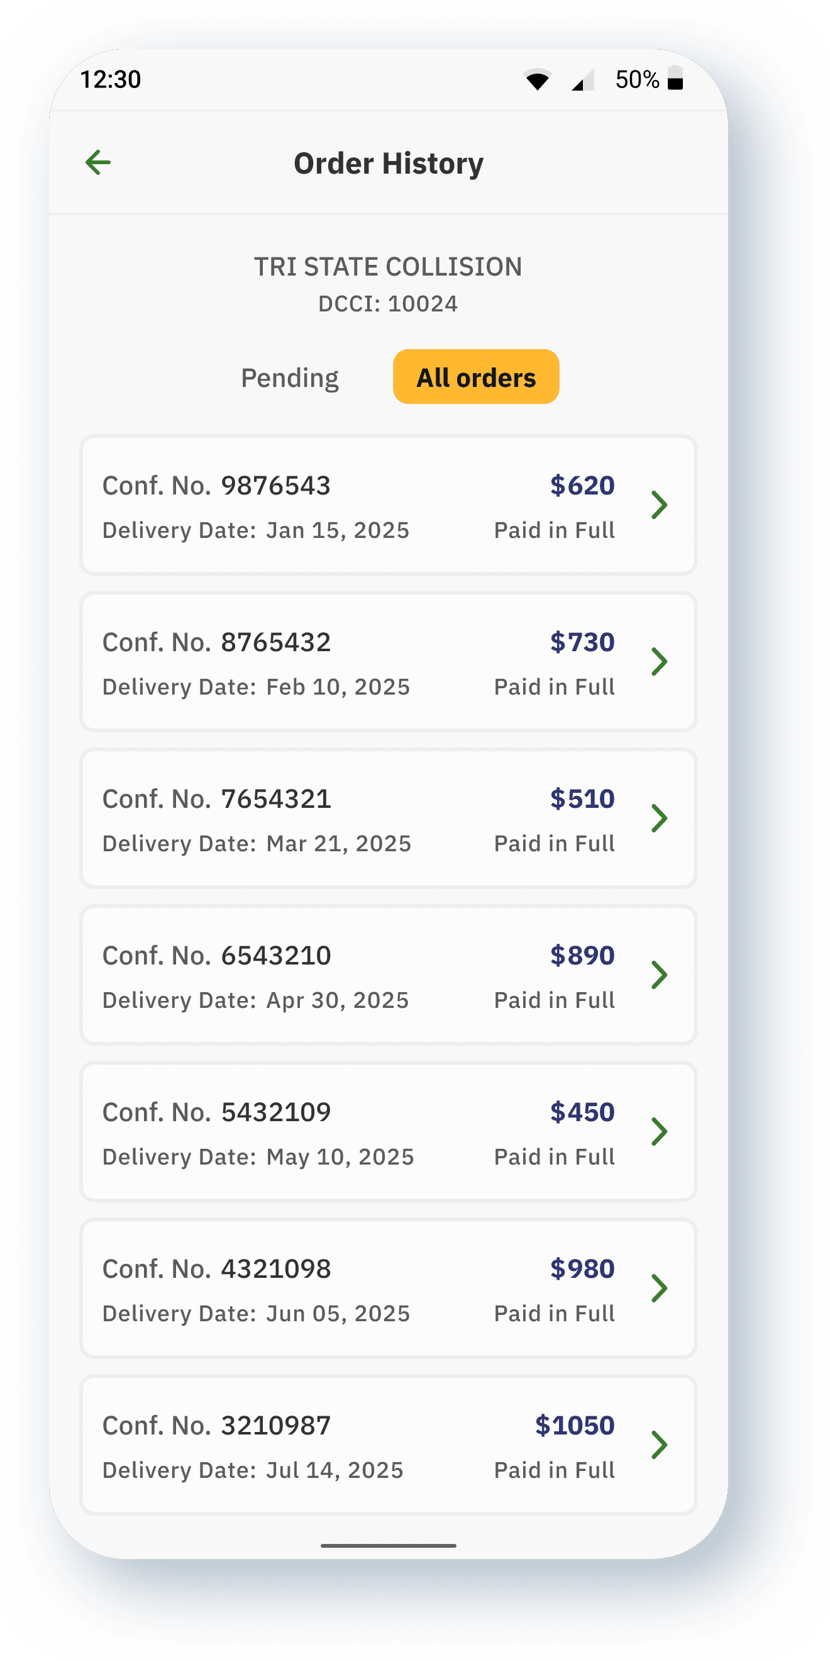Click the $890 price label
Screen dimensions: 830x1661
click(x=582, y=956)
